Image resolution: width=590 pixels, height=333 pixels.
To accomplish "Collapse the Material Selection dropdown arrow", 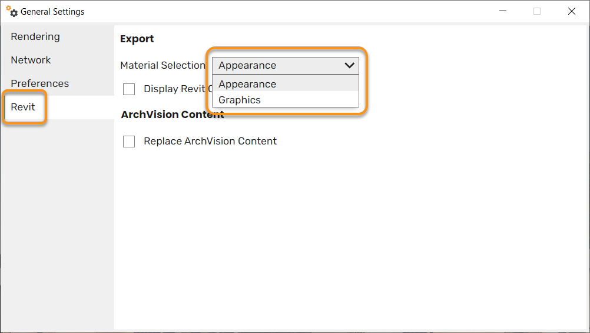I will 349,66.
